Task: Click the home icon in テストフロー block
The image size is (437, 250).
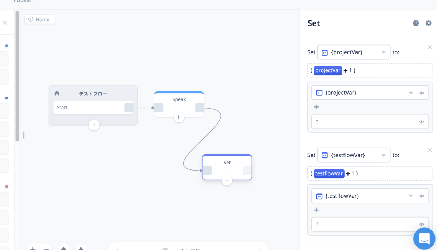Action: tap(57, 94)
